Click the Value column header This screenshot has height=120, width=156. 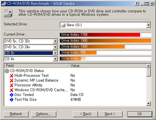point(107,66)
